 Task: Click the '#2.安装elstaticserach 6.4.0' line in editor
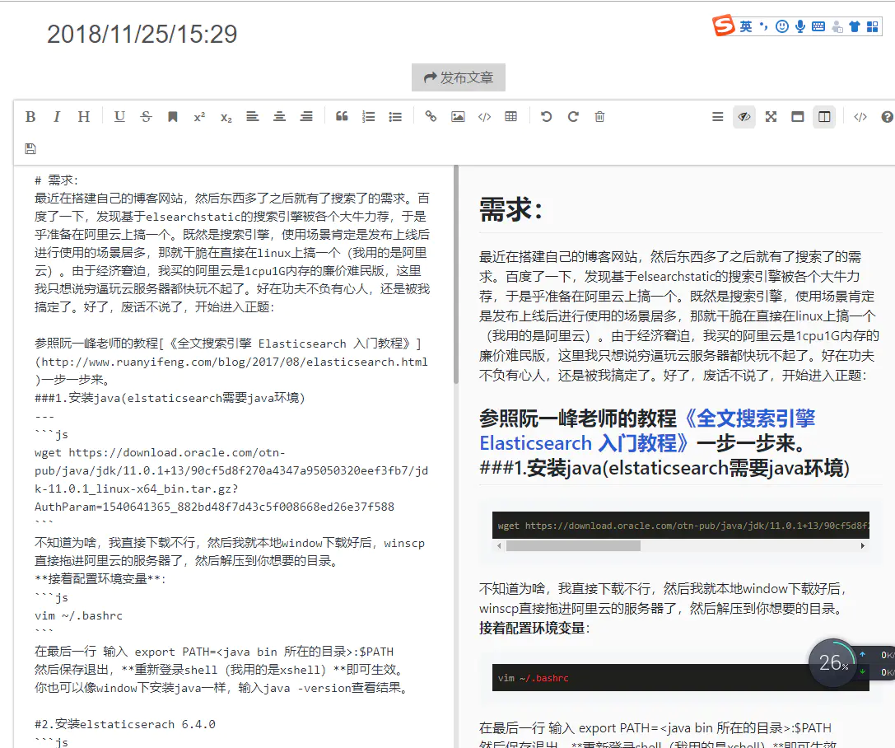click(125, 724)
